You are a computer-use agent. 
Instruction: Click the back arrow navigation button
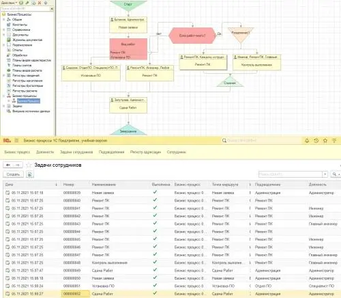point(8,165)
